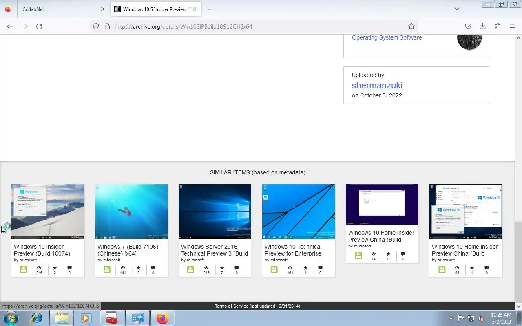Click the views eye icon showing 14
Screen dimensions: 522x326
pos(374,254)
